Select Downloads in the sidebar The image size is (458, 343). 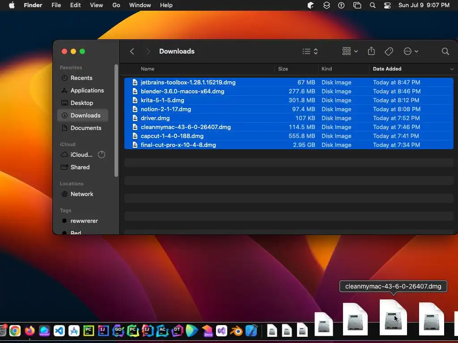point(83,116)
